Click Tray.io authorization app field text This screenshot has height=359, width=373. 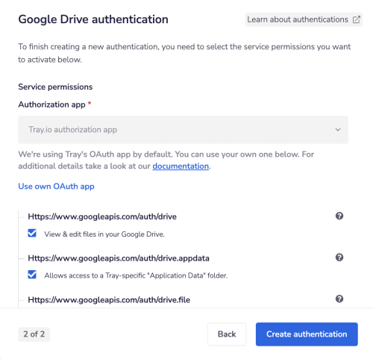pyautogui.click(x=73, y=130)
